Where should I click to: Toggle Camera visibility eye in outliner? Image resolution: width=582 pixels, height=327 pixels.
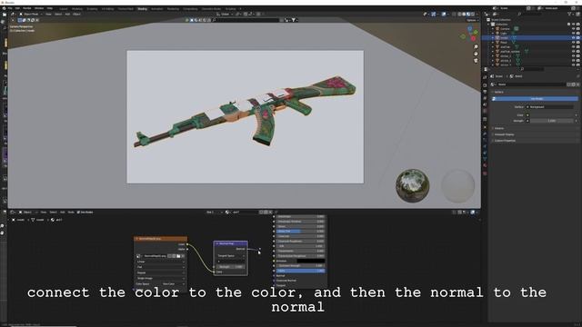573,28
